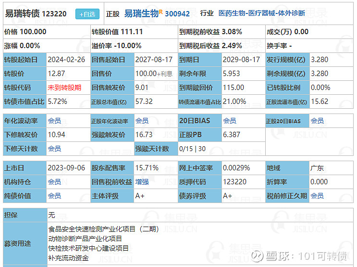Click the 转债流通市值占比 value 21.00%
Viewport: 357px width, 267px height.
[x=234, y=102]
